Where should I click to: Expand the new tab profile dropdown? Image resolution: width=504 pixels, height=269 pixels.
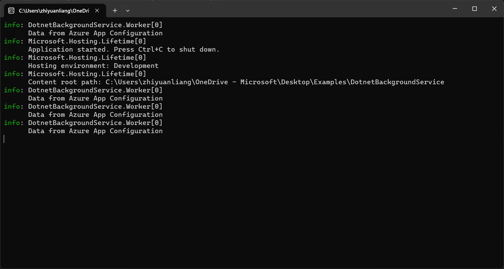pos(128,11)
